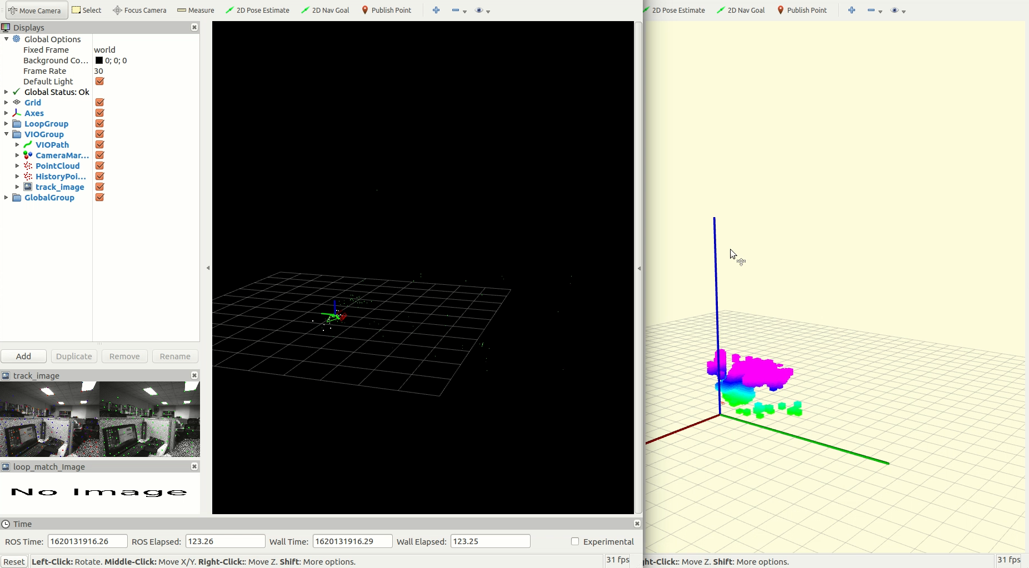1029x568 pixels.
Task: Click the Wall Elapsed field
Action: [x=490, y=541]
